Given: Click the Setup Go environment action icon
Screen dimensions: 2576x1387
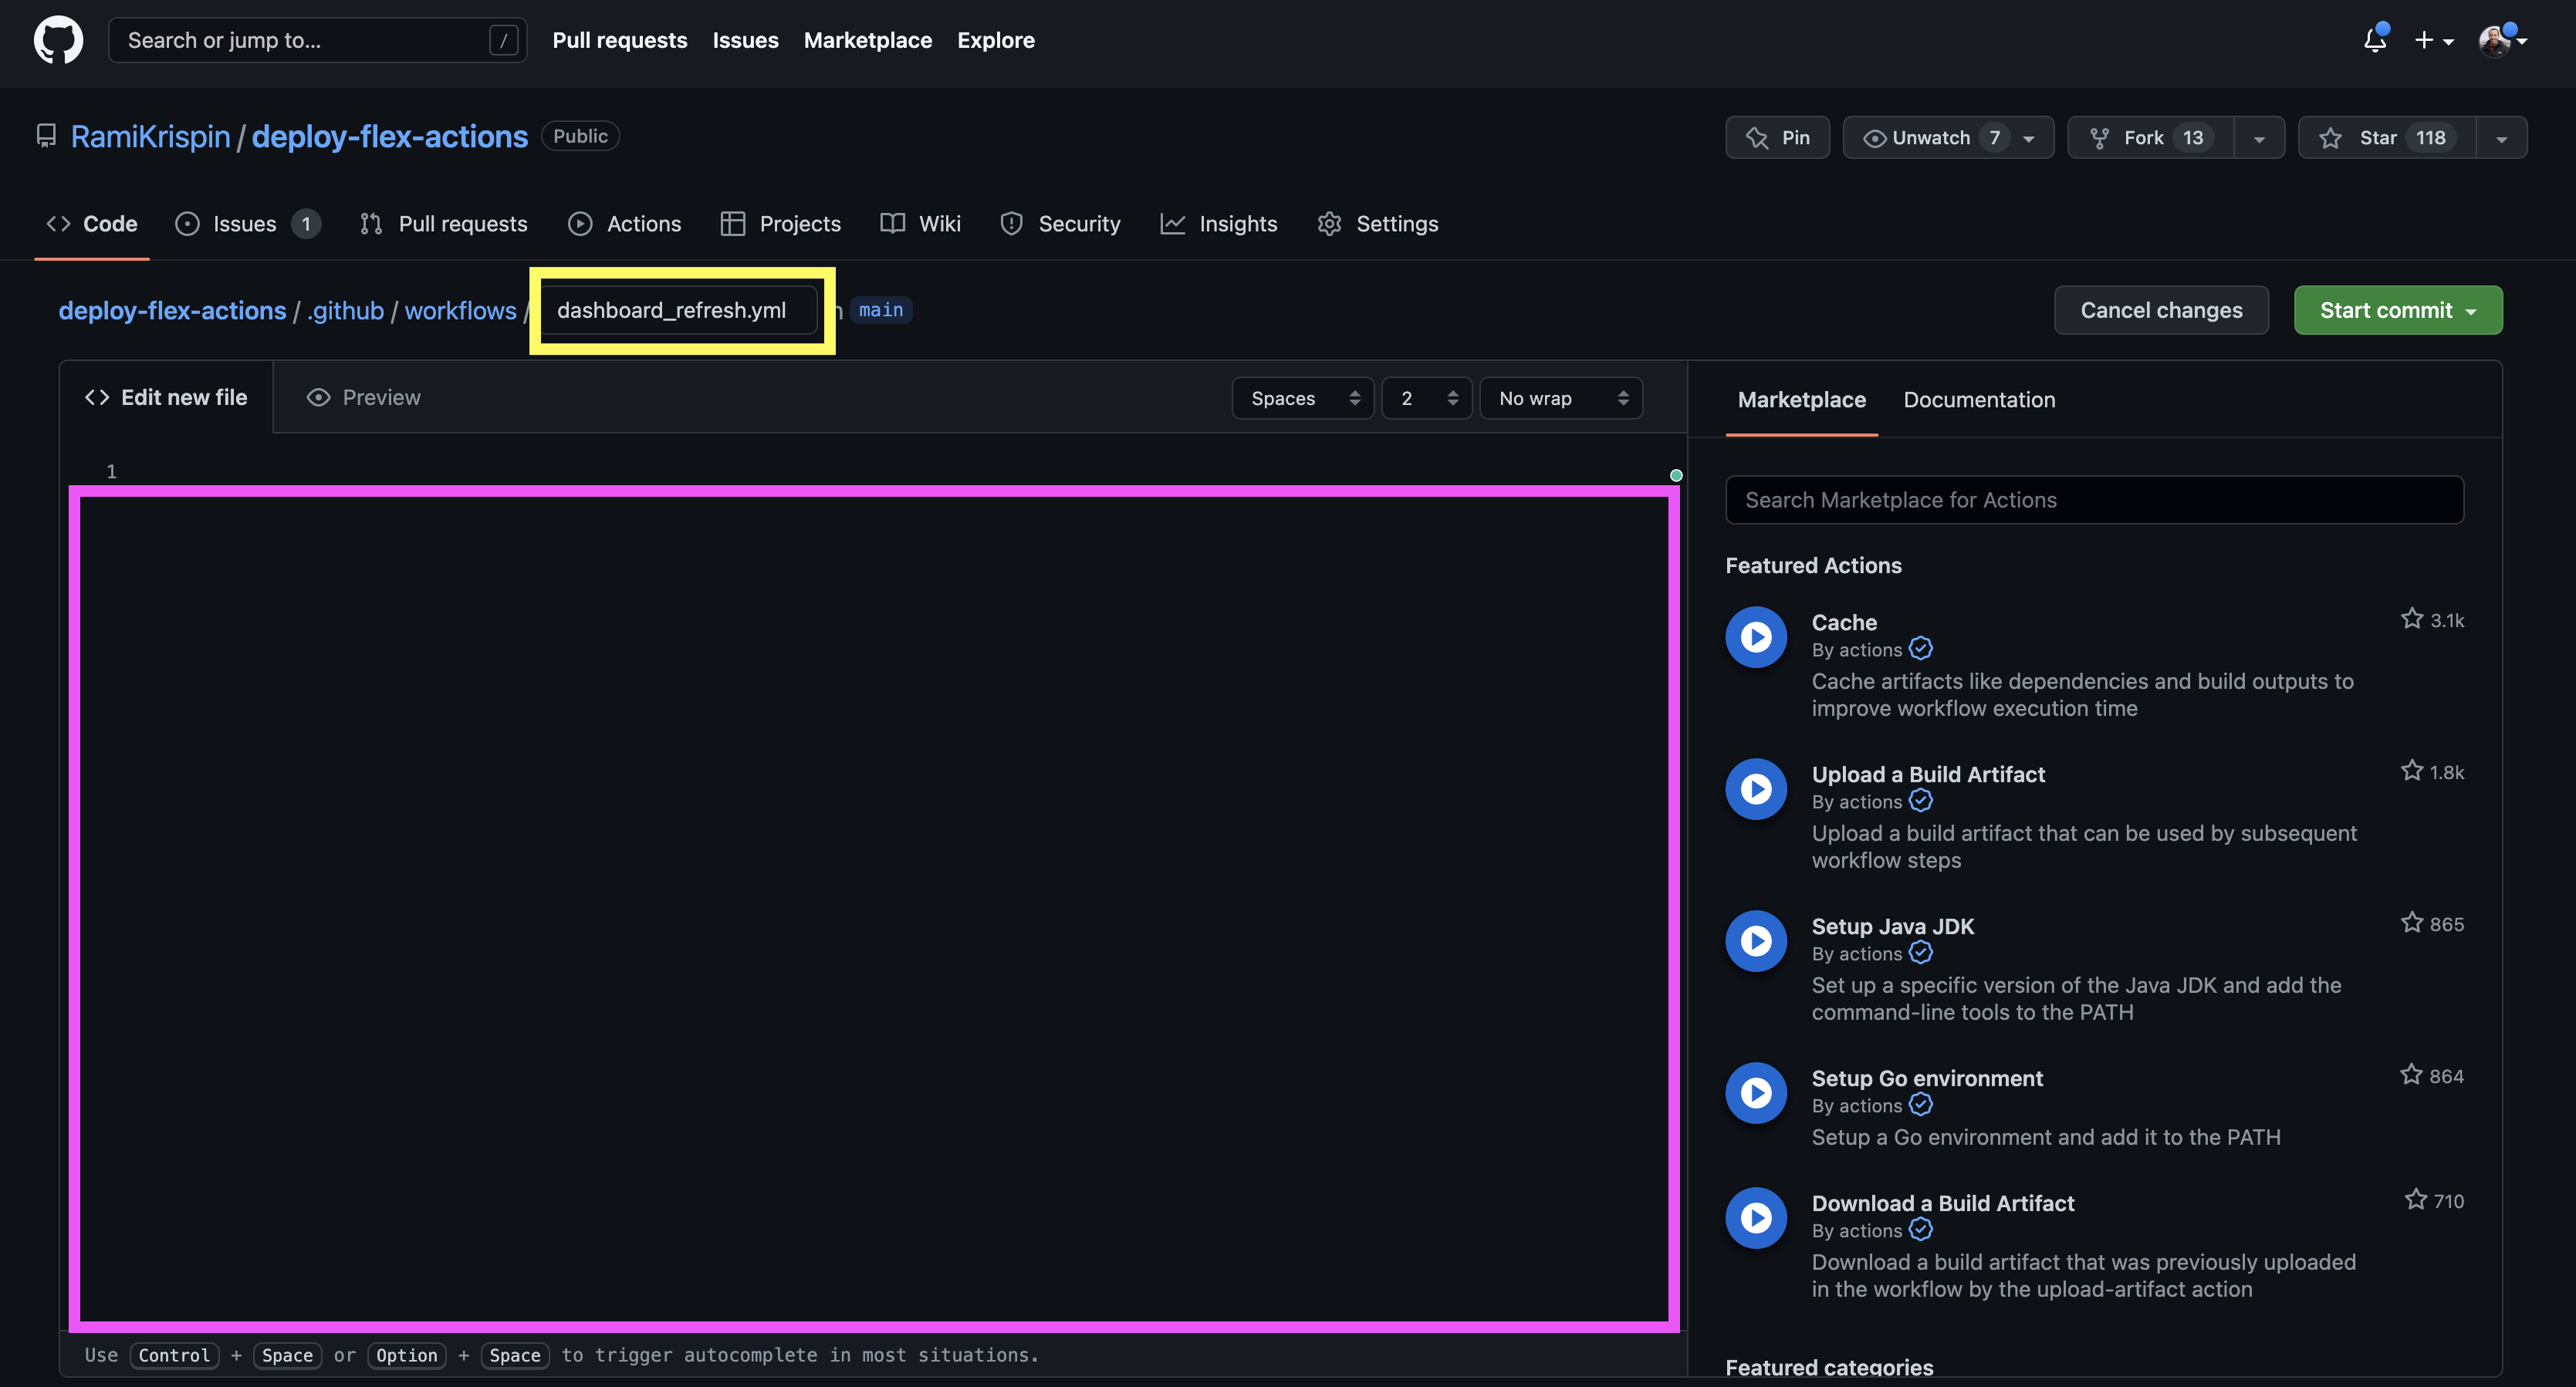Looking at the screenshot, I should (1755, 1092).
